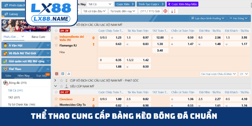Image resolution: width=252 pixels, height=126 pixels.
Task: Bet home team over 2.5 odds 2.27
Action: [210, 99]
